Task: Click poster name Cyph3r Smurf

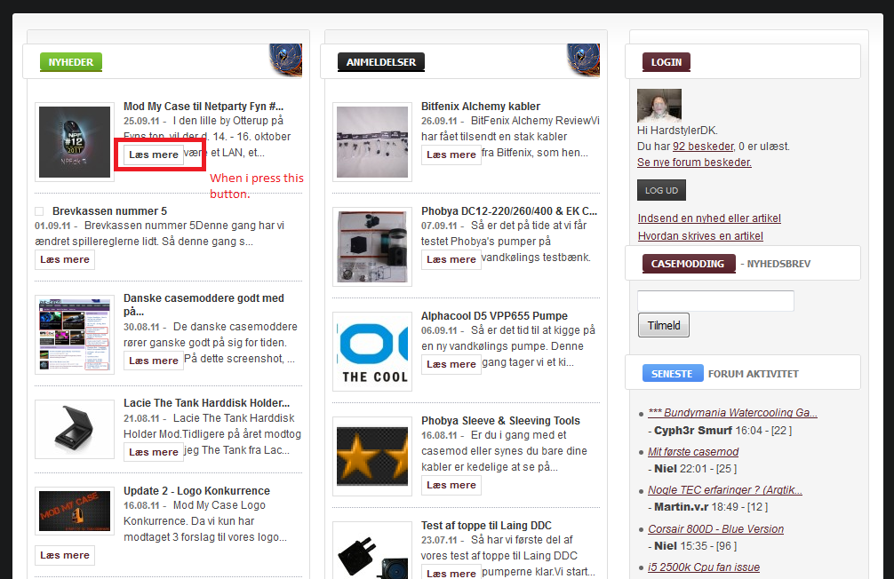Action: pos(693,431)
